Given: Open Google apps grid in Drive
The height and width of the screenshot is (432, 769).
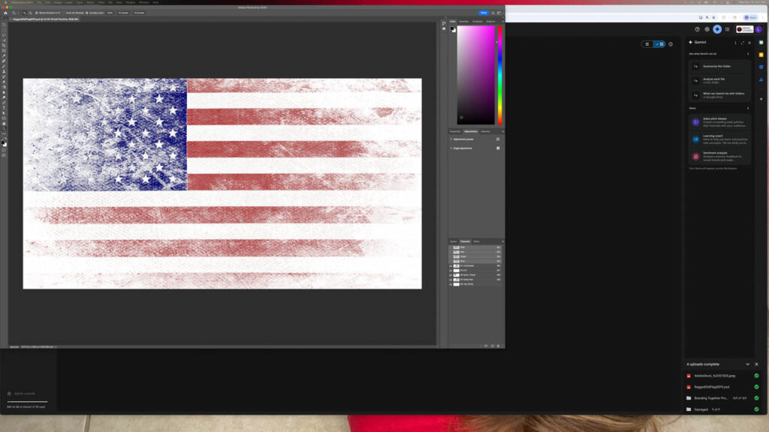Looking at the screenshot, I should pyautogui.click(x=727, y=29).
